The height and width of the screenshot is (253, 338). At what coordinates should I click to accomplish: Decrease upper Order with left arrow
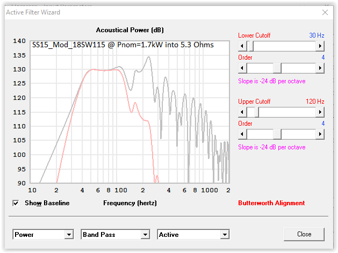pyautogui.click(x=242, y=134)
